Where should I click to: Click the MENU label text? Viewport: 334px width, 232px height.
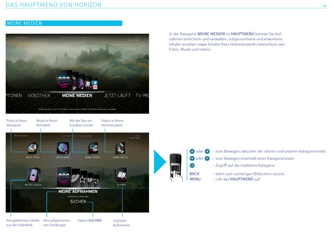(x=195, y=179)
